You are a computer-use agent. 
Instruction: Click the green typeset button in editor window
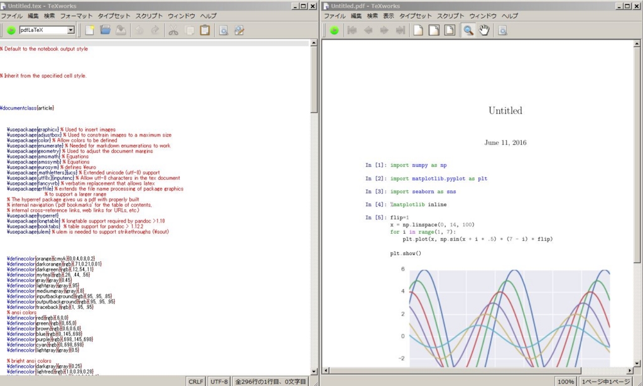pyautogui.click(x=11, y=30)
